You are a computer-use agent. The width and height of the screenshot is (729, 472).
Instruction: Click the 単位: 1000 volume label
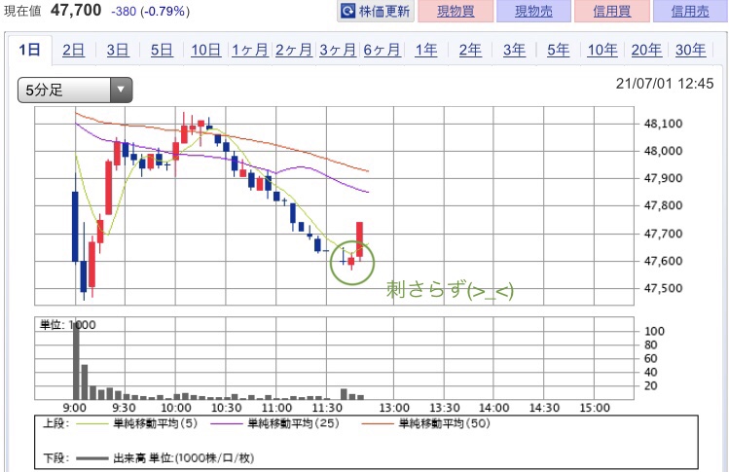68,325
